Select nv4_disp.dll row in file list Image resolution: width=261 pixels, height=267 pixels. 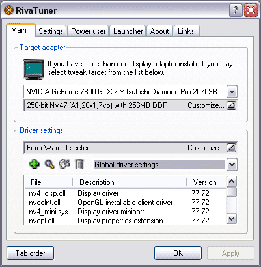(x=125, y=193)
